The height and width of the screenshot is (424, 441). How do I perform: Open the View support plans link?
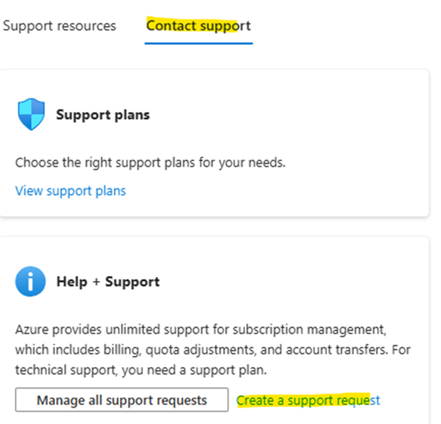(71, 190)
